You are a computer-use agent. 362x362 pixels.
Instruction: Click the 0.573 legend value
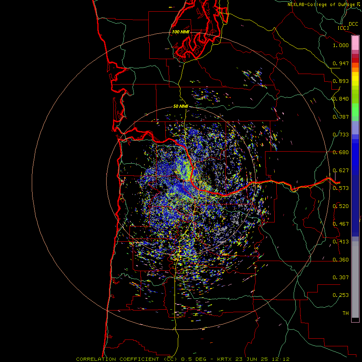(341, 188)
